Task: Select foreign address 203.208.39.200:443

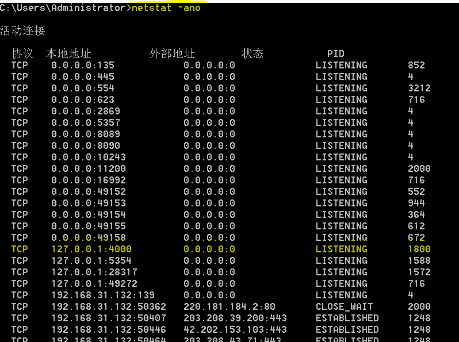Action: point(235,318)
